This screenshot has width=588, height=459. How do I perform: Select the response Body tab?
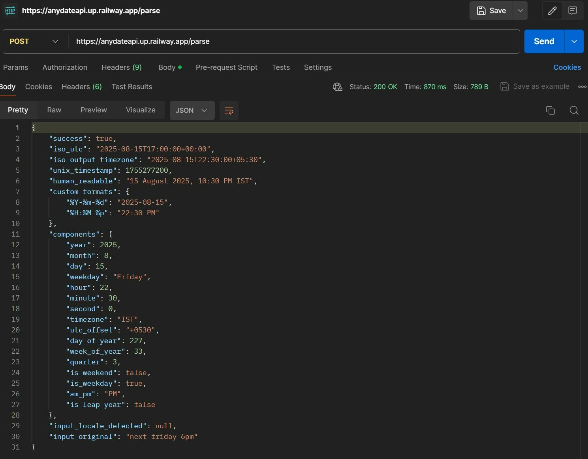(8, 87)
